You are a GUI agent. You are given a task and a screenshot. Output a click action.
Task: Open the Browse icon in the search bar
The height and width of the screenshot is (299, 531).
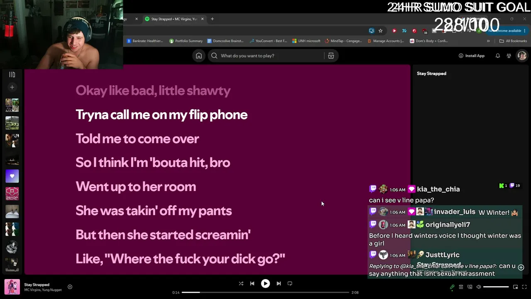[x=331, y=56]
